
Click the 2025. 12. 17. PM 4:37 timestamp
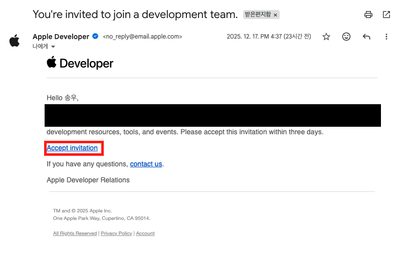[x=269, y=37]
